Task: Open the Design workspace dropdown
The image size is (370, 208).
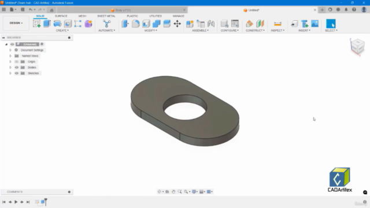Action: [16, 23]
